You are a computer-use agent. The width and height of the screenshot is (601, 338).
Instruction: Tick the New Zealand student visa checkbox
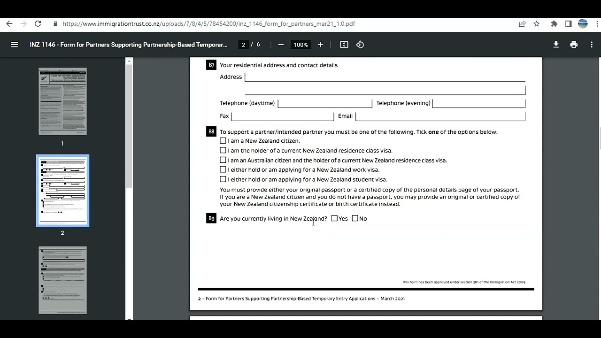223,179
